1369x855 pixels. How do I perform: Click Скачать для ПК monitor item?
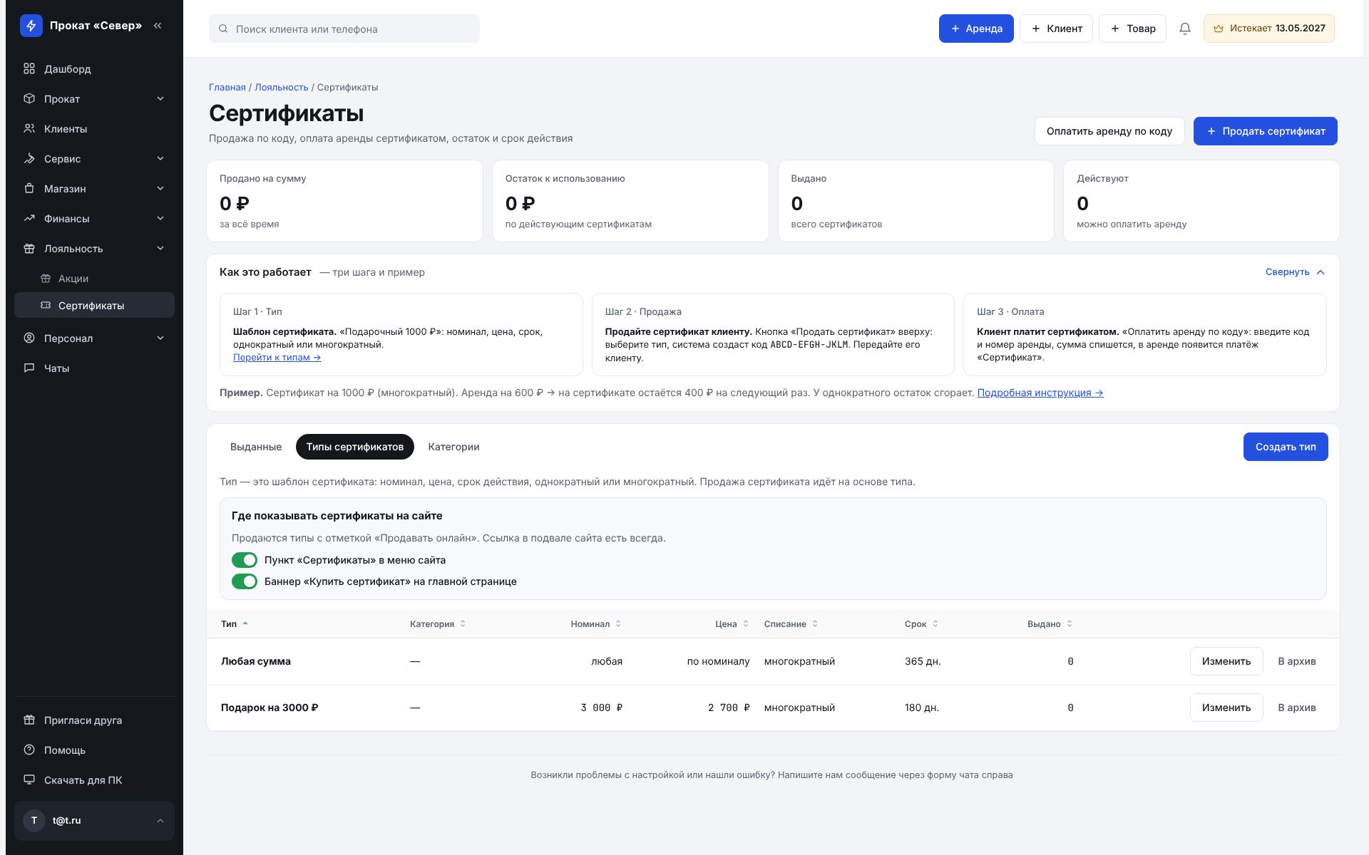(94, 780)
